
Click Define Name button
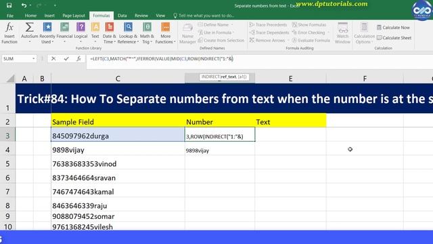(215, 24)
